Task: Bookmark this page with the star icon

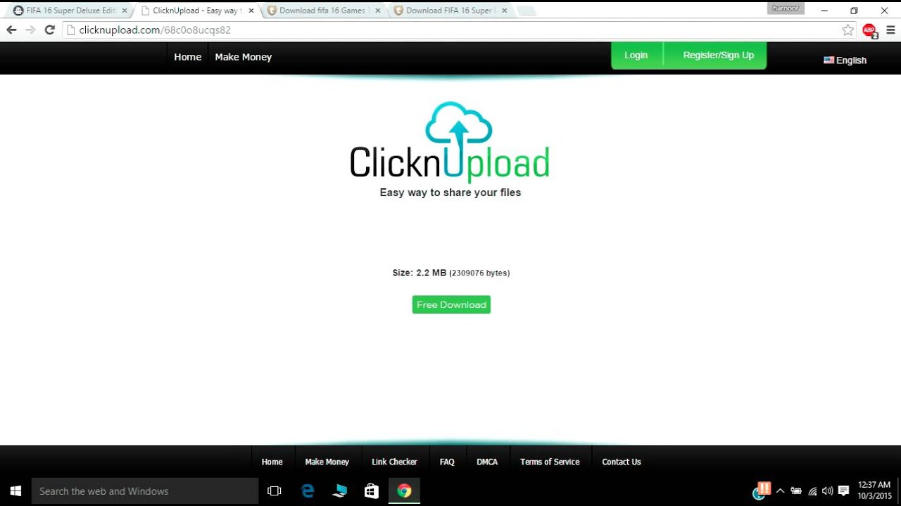Action: coord(848,30)
